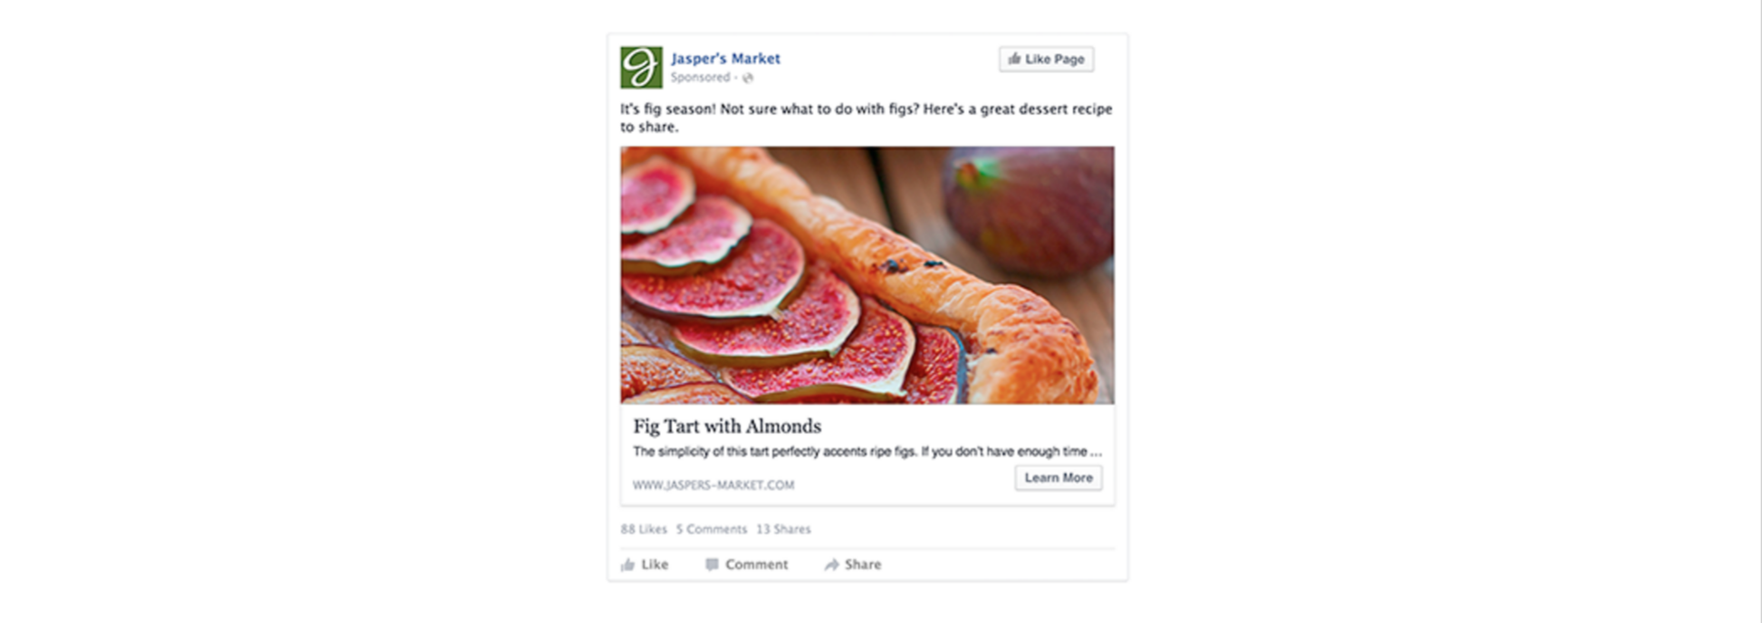View the 88 Likes count
This screenshot has height=623, width=1762.
[644, 529]
